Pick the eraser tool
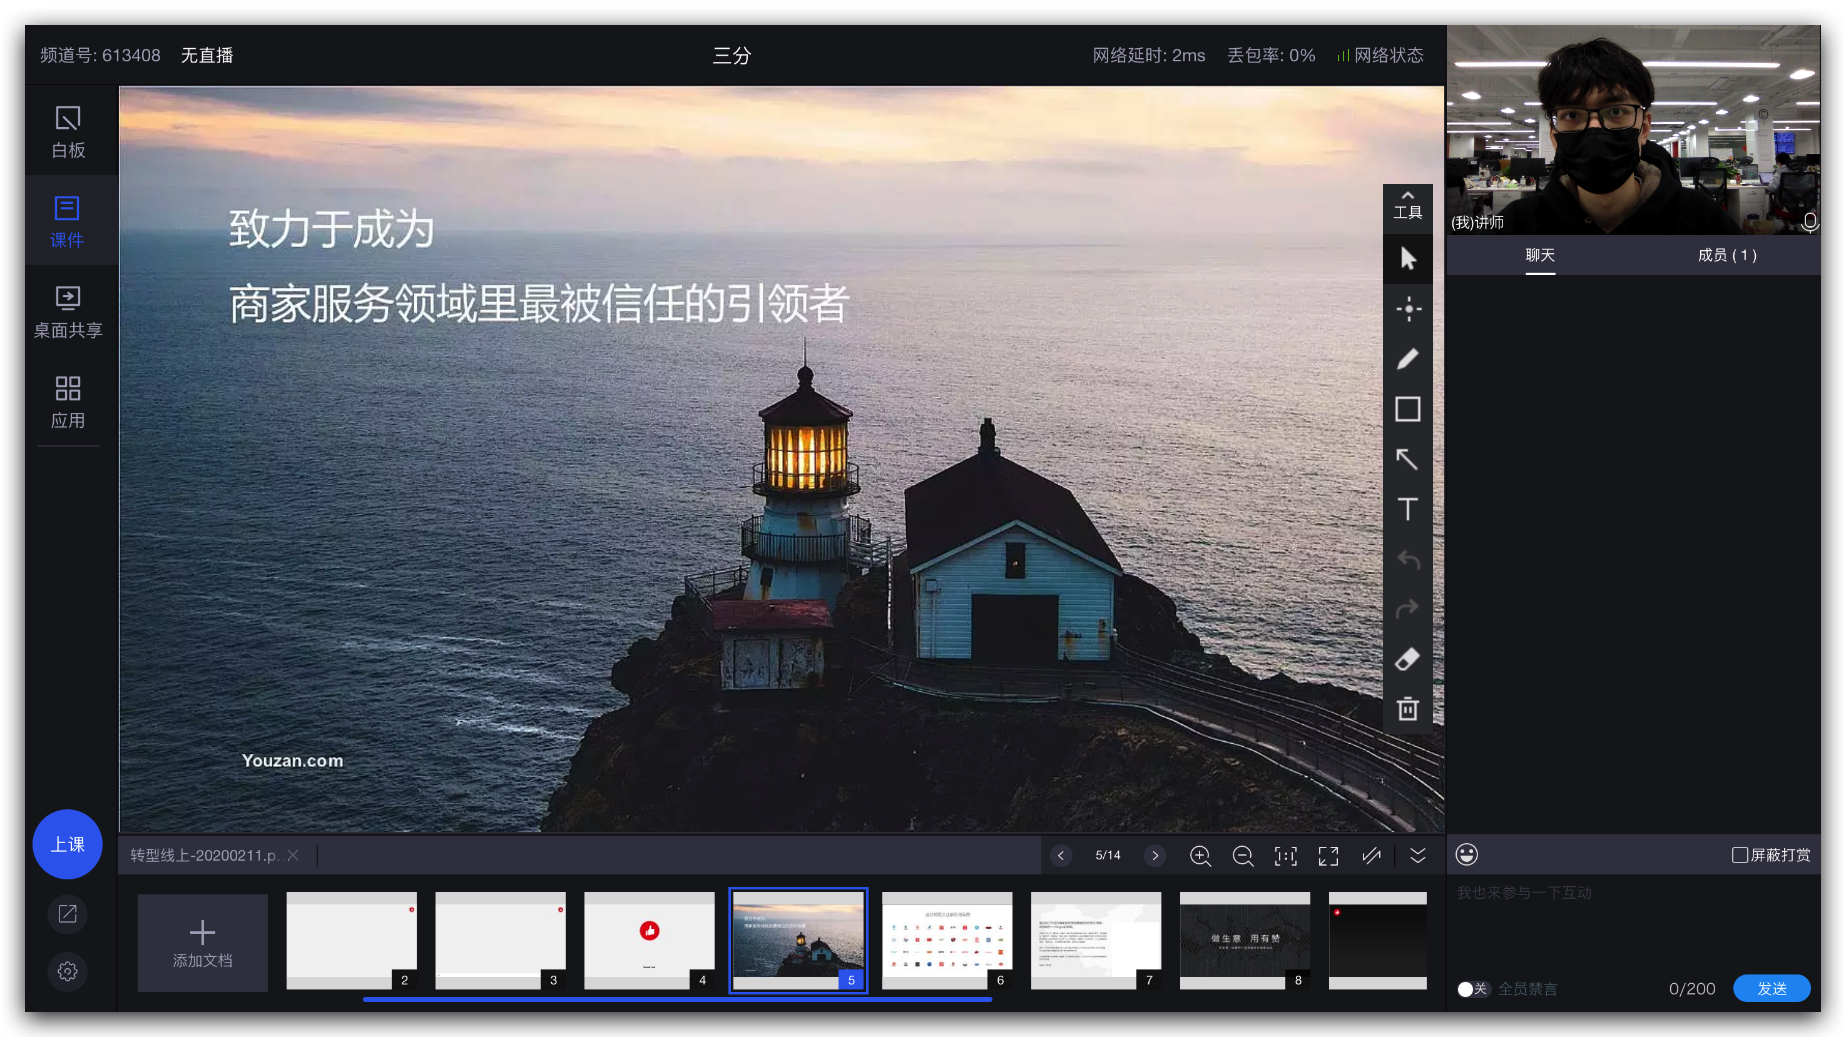1846x1037 pixels. click(1407, 659)
